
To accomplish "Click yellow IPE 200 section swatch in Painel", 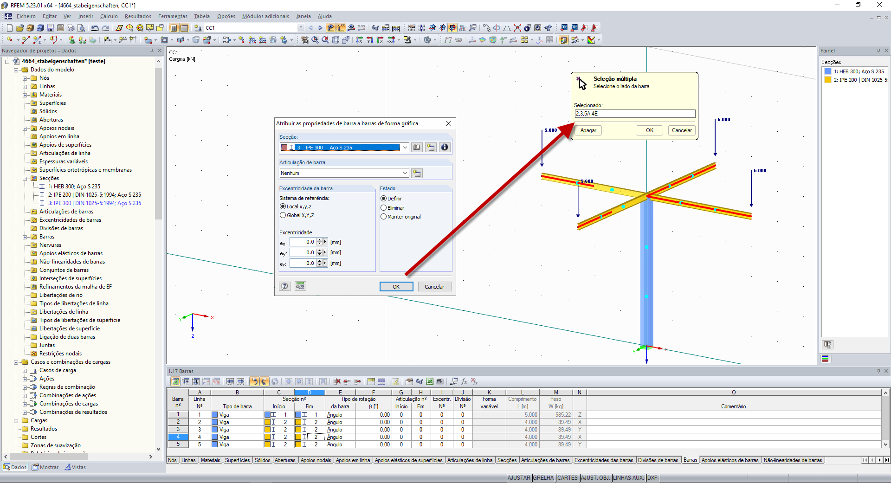I will pyautogui.click(x=828, y=80).
